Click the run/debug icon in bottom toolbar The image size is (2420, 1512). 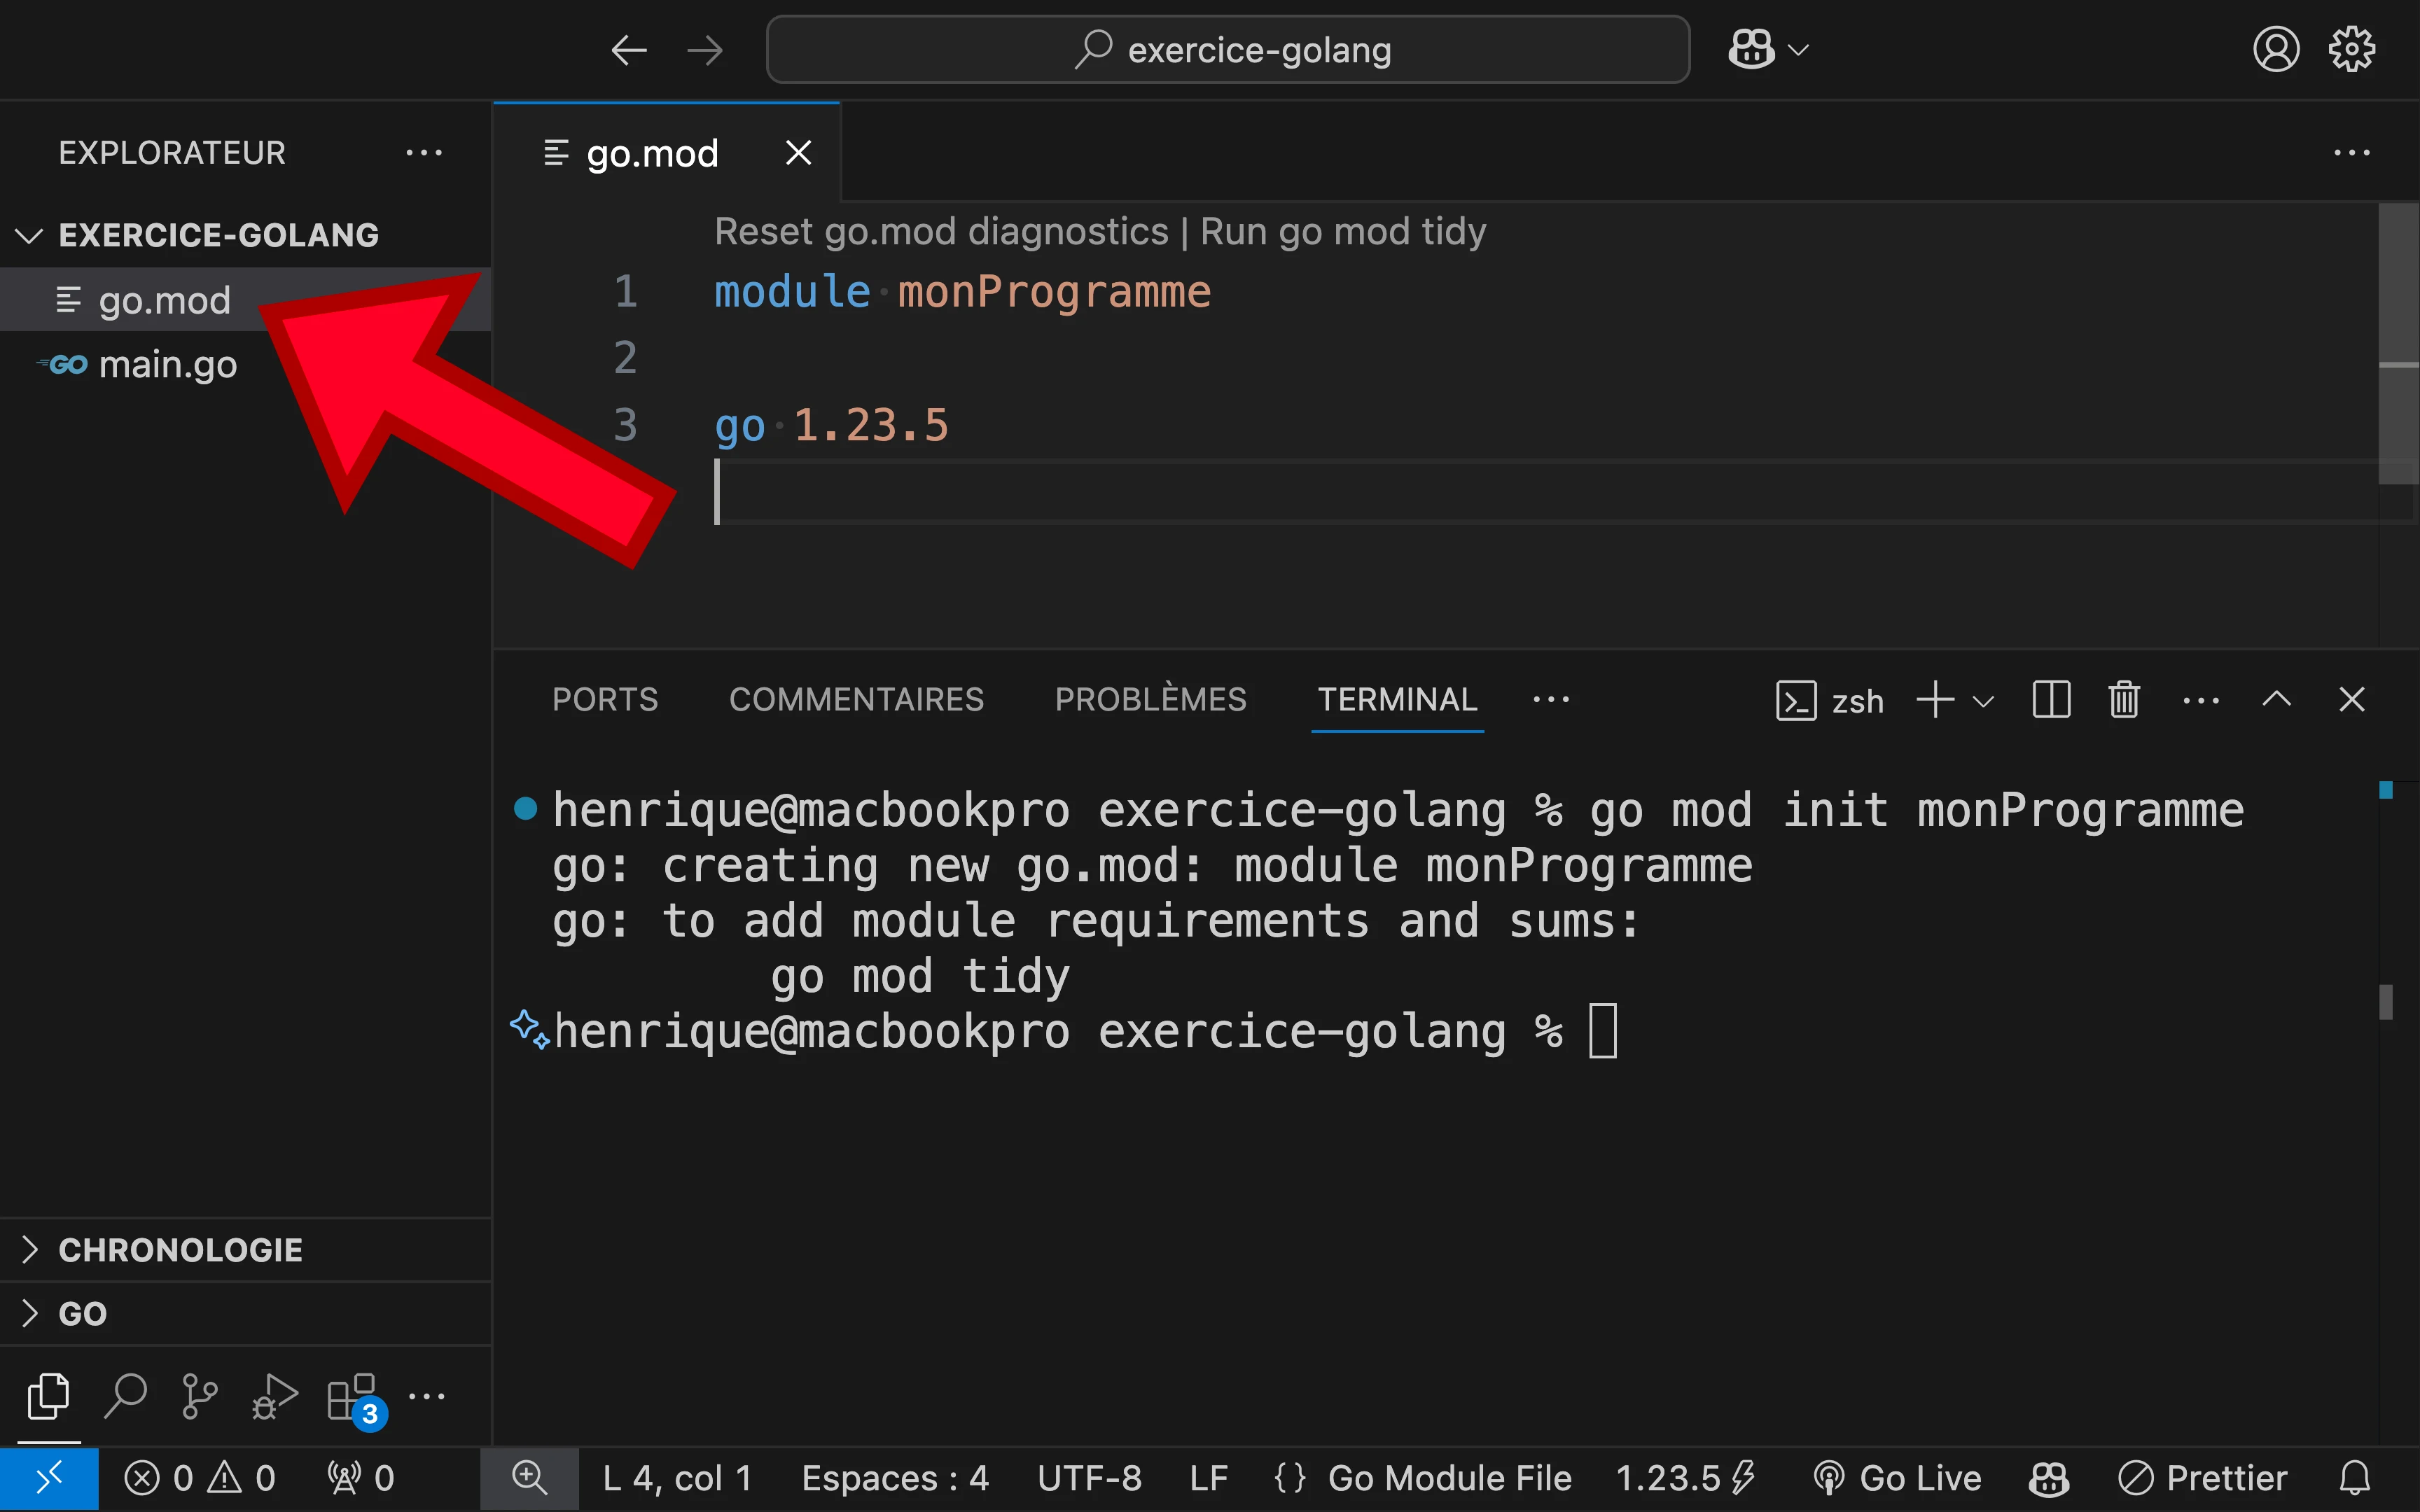[x=274, y=1395]
